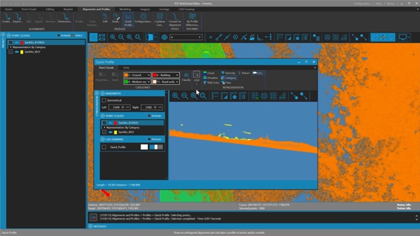420x236 pixels.
Task: Collapse the Bandwidth section
Action: pos(103,93)
